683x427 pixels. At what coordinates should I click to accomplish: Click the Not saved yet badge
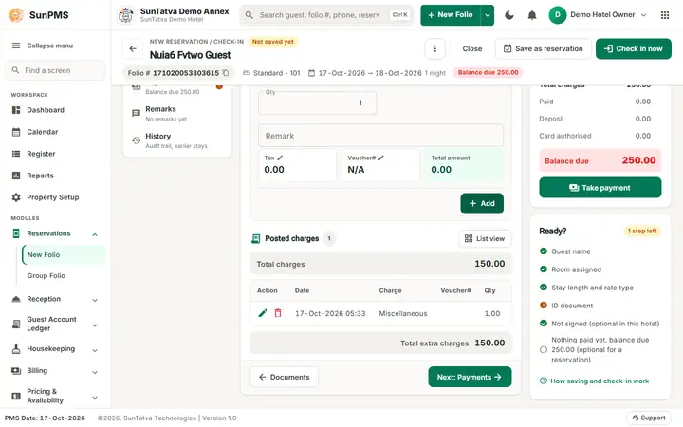click(x=272, y=42)
